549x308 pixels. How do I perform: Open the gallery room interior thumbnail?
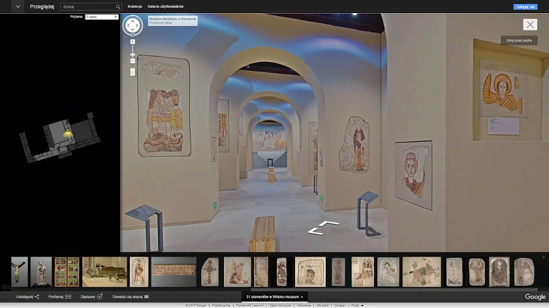[104, 272]
